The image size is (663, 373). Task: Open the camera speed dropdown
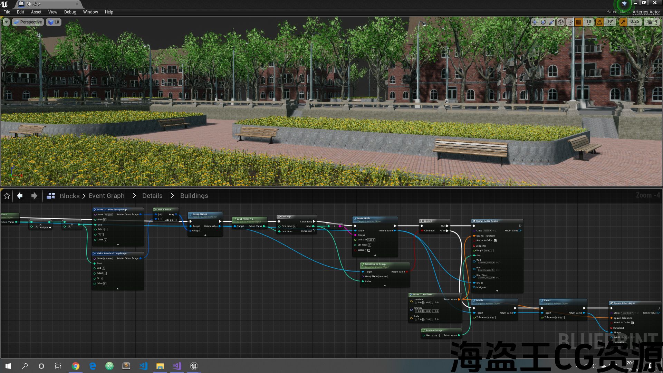click(x=652, y=22)
